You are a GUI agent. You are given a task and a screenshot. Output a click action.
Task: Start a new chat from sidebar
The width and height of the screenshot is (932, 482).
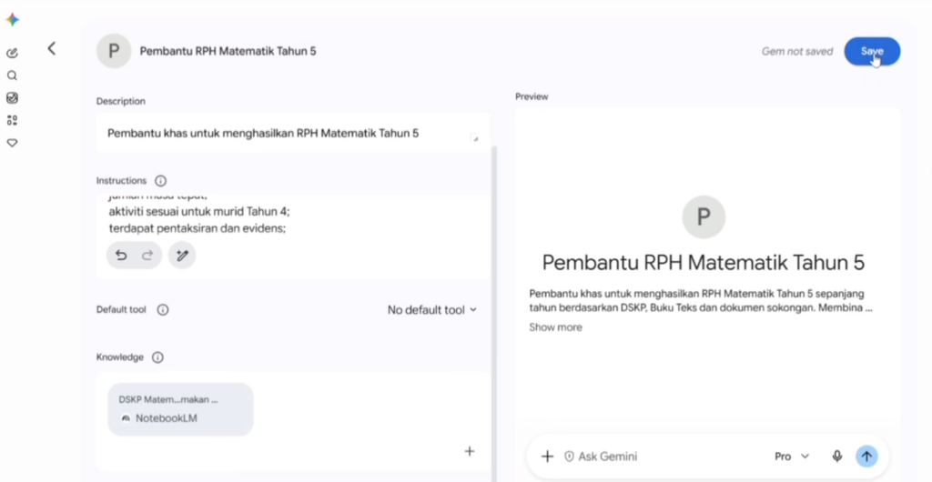[12, 53]
